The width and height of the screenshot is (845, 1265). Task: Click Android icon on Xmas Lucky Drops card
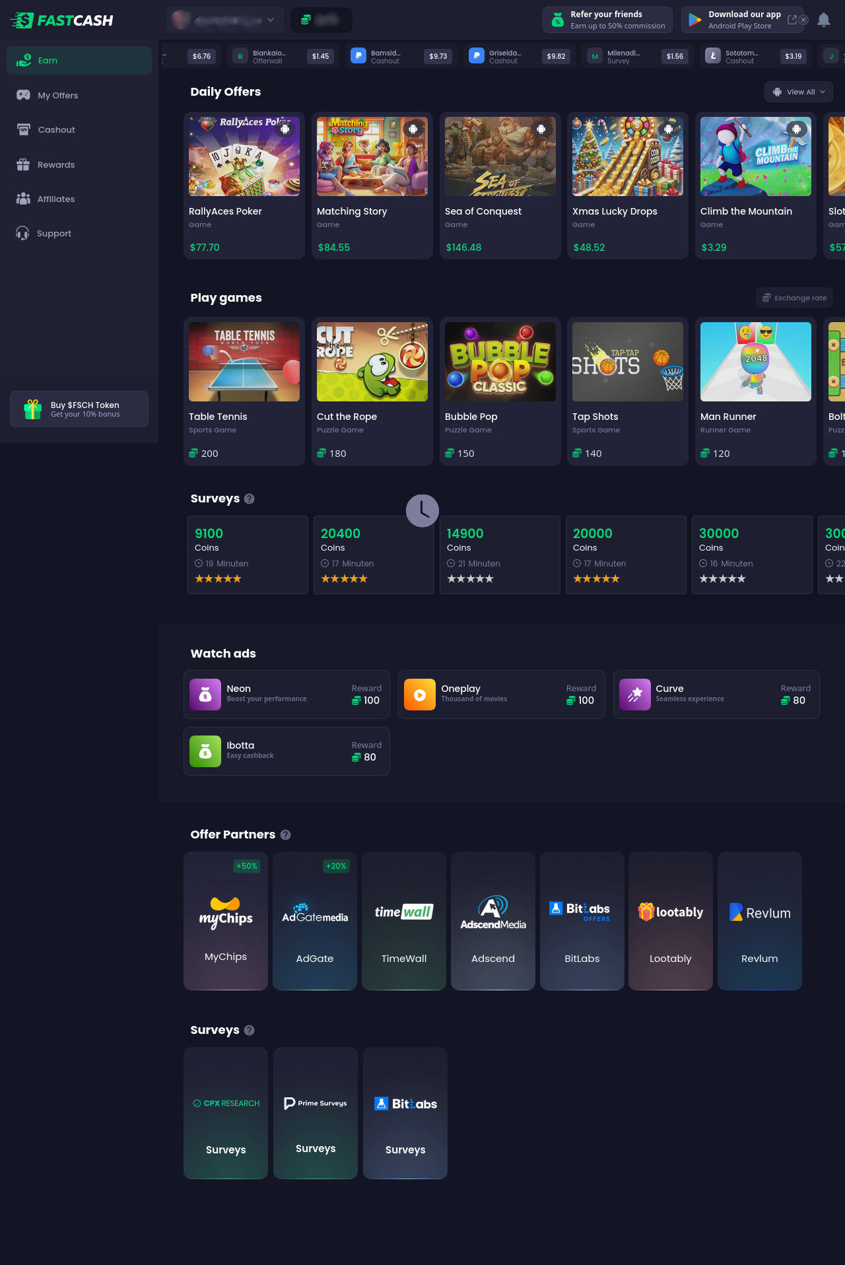pyautogui.click(x=669, y=129)
